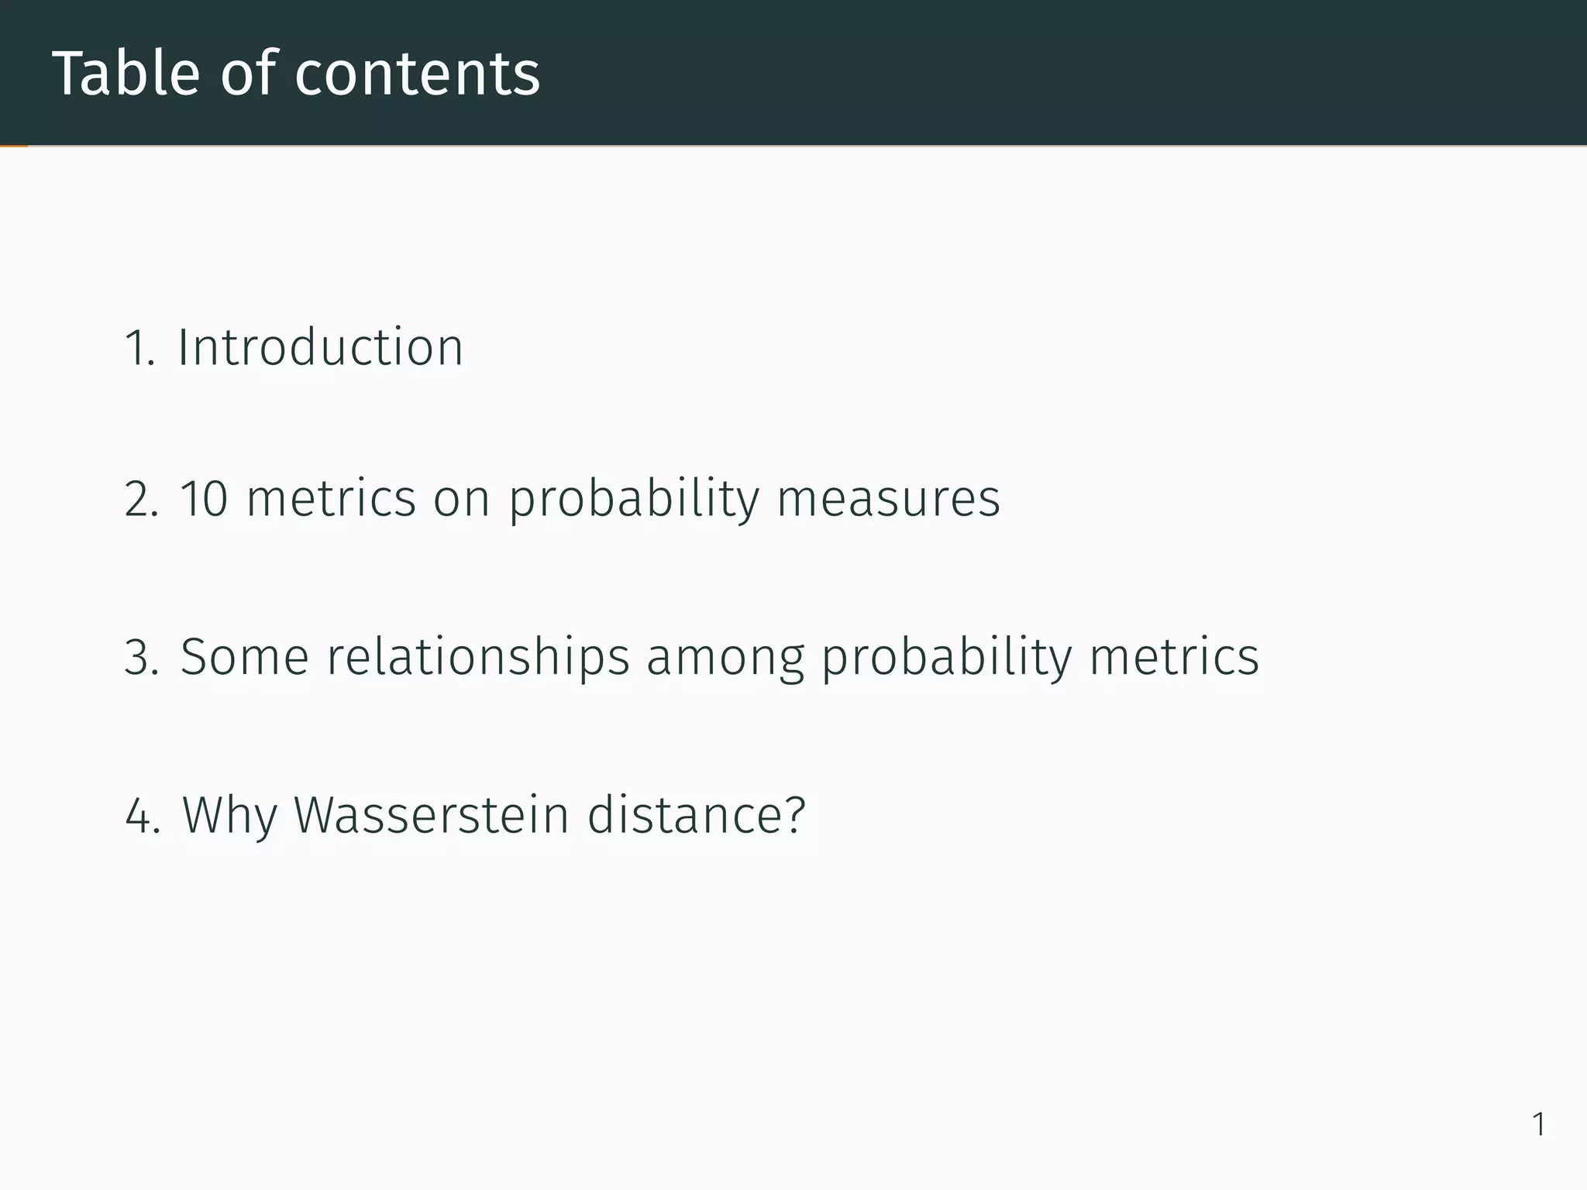Select list number "3." in the contents

click(x=141, y=658)
